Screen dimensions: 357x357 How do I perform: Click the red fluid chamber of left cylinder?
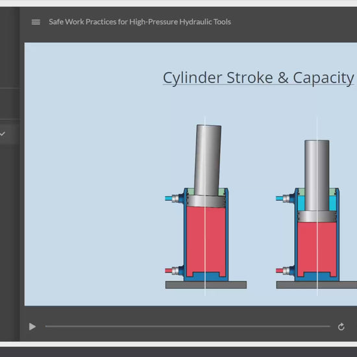tap(206, 239)
